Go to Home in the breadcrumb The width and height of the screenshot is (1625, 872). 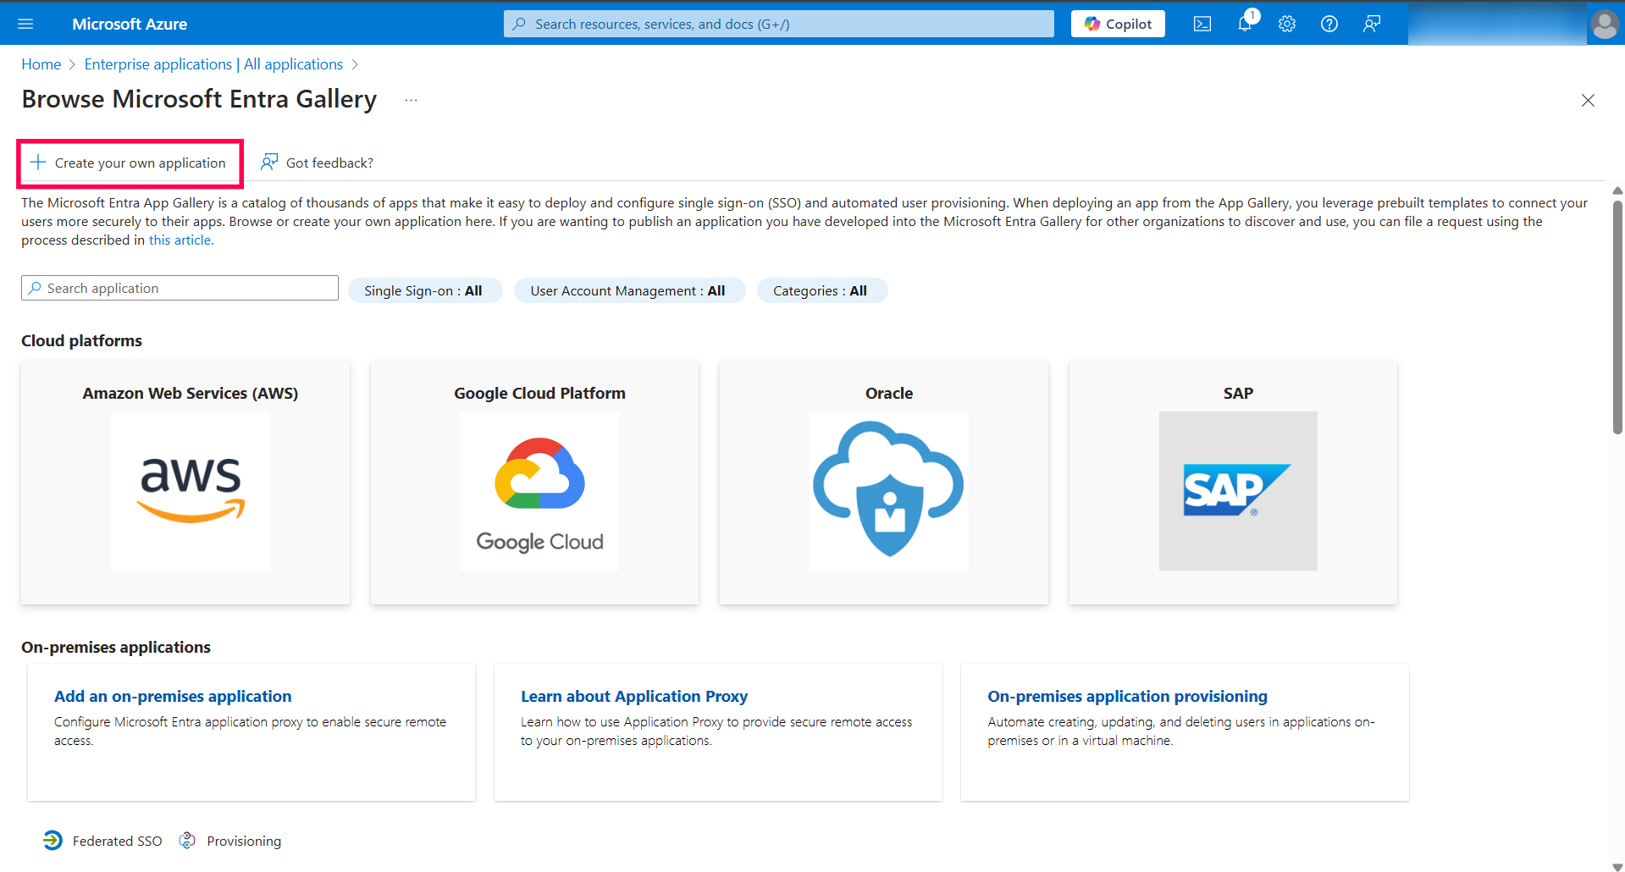point(41,64)
